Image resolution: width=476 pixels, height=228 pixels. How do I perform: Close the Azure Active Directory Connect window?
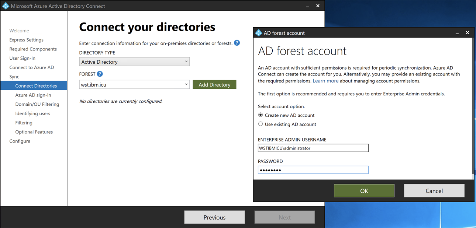pyautogui.click(x=318, y=6)
